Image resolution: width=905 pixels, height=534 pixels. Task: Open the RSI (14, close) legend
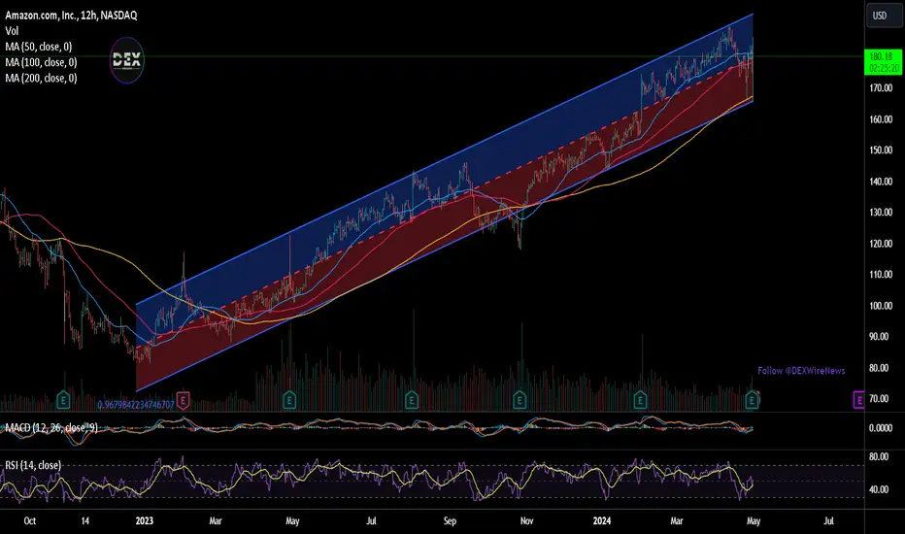tap(33, 465)
